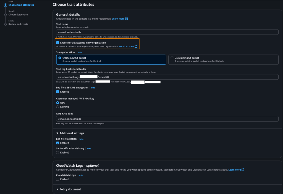Click the AWS KMS alias text field
283x194 pixels.
click(167, 119)
